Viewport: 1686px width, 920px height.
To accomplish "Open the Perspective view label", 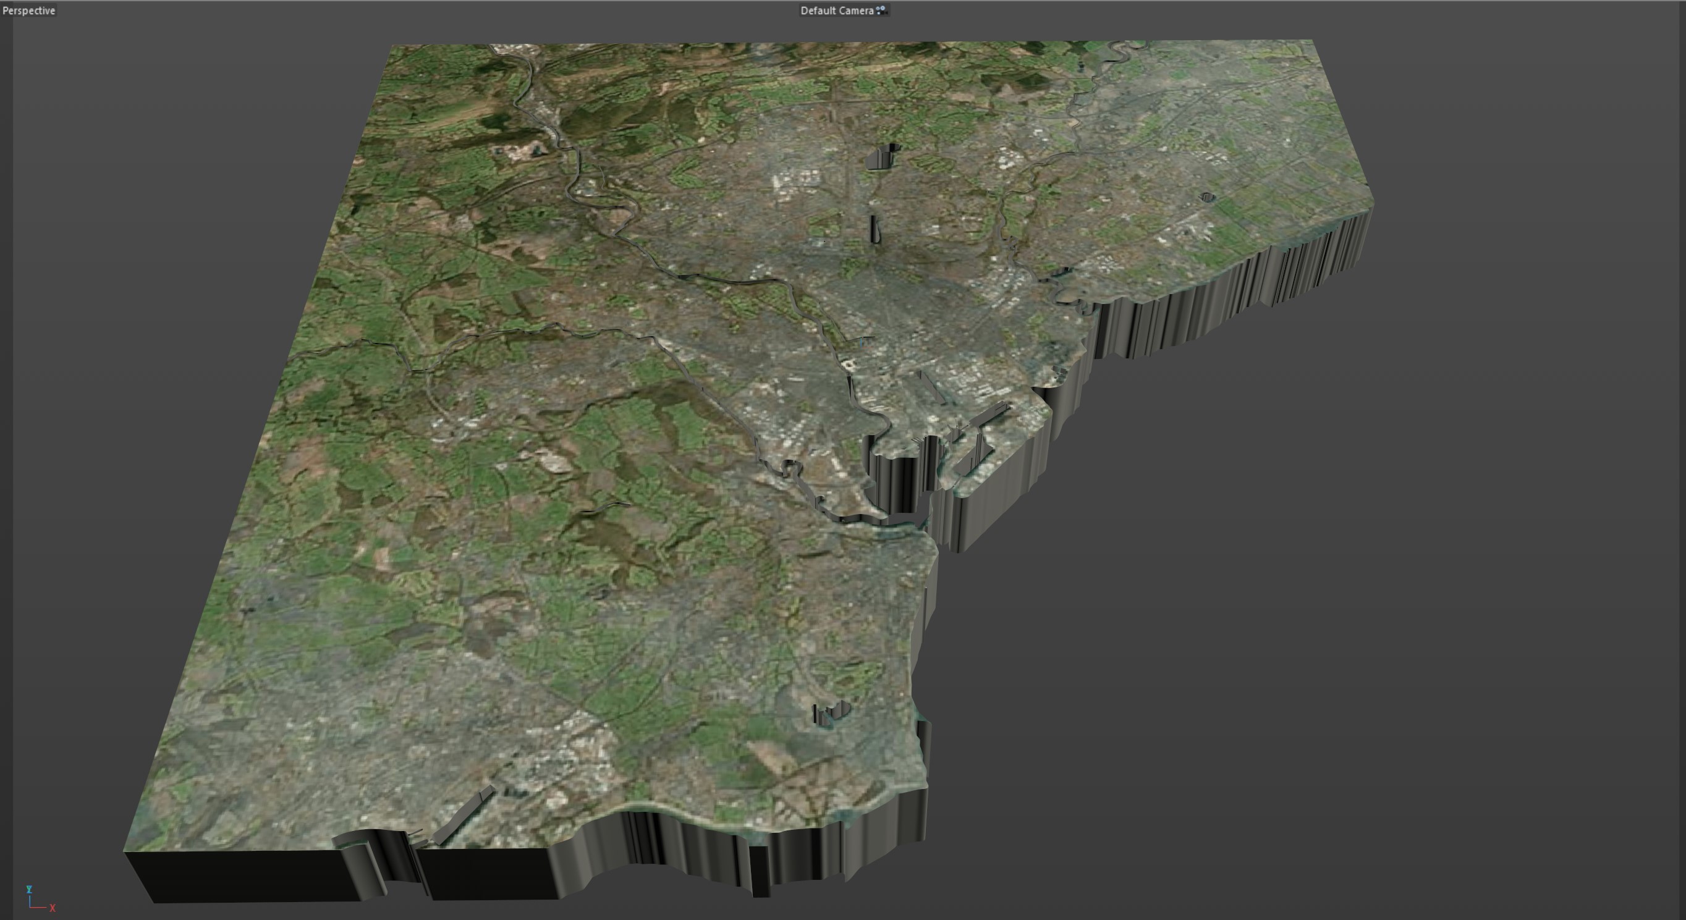I will click(29, 11).
